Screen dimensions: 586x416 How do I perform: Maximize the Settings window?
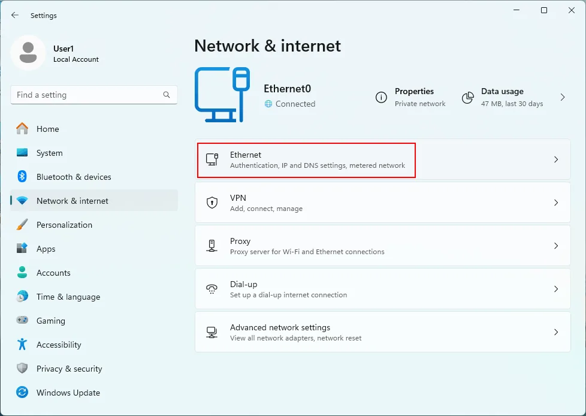pyautogui.click(x=544, y=10)
